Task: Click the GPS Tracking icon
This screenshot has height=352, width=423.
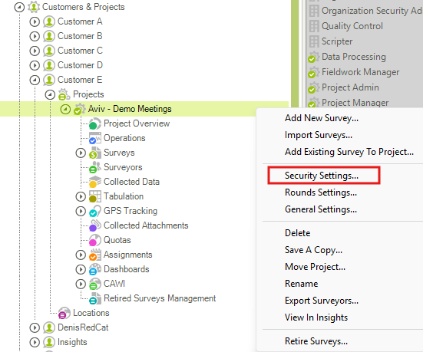Action: (94, 211)
